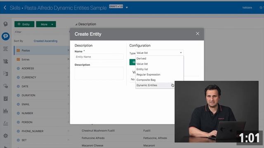Click the CURRENCY gear icon

coord(18,77)
